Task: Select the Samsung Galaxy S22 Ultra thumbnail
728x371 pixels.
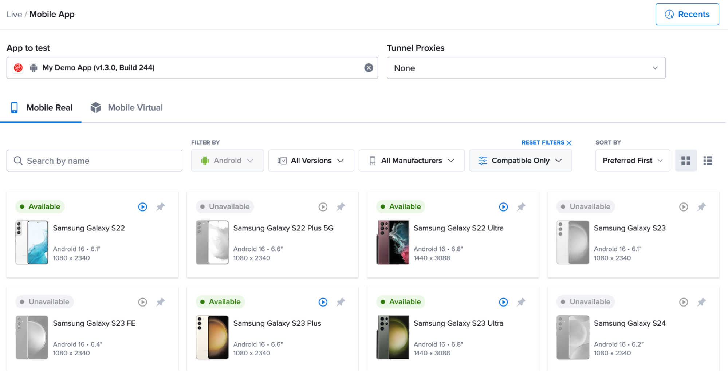Action: (x=393, y=242)
